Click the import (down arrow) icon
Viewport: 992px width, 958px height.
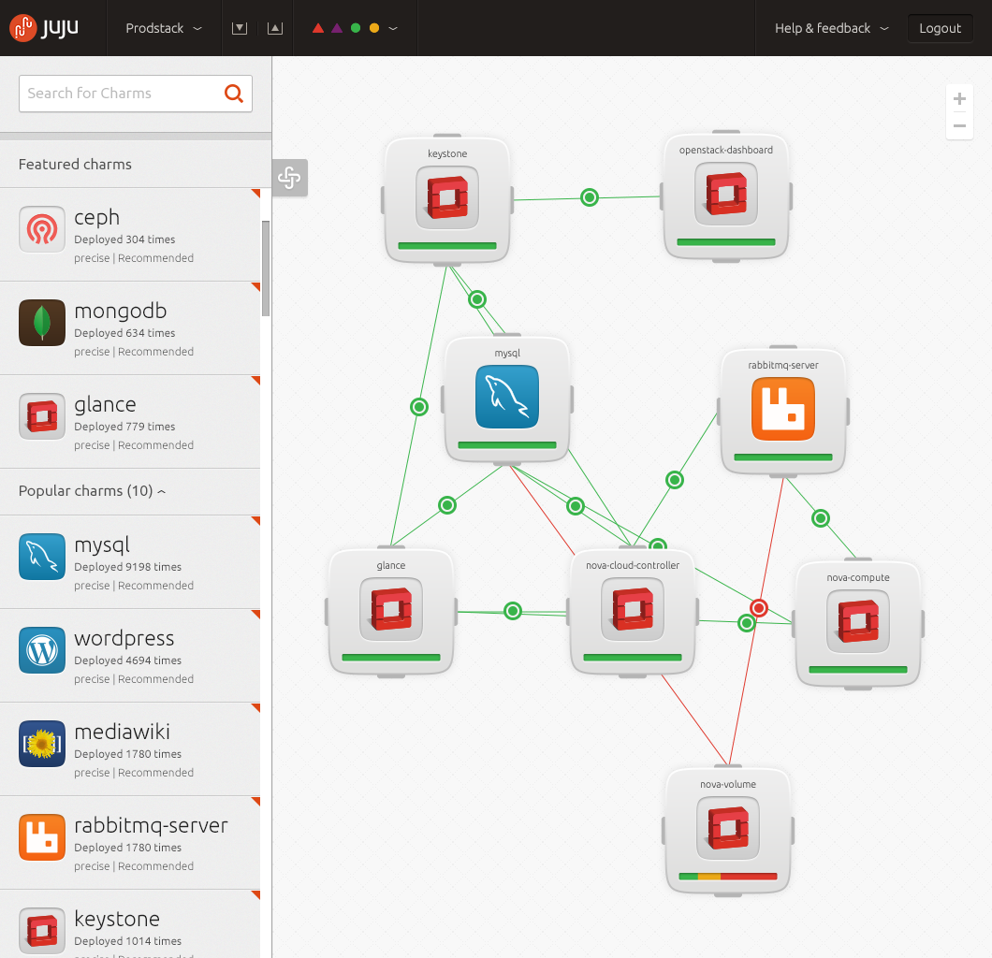pyautogui.click(x=240, y=28)
